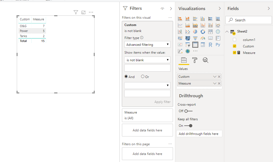Select the line chart visualization
Screen dimensions: 273x162
click(x=180, y=25)
